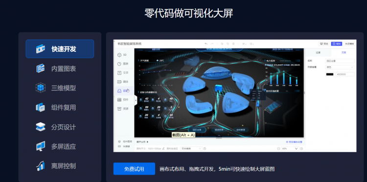Open the 组件图层 panel
Screen dimensions: 367x182
pyautogui.click(x=125, y=141)
